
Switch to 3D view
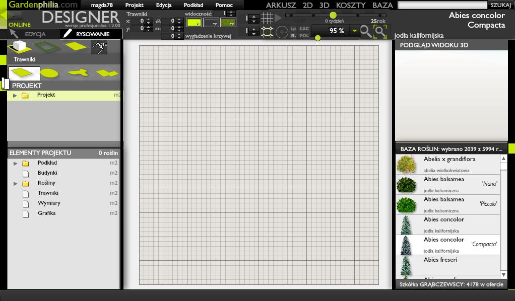[324, 5]
